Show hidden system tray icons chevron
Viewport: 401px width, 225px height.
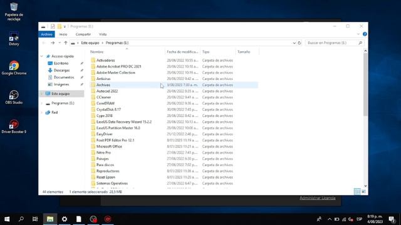tap(330, 219)
